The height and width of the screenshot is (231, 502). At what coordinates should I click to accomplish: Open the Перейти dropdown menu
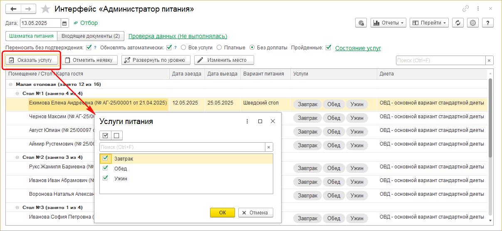pos(429,23)
